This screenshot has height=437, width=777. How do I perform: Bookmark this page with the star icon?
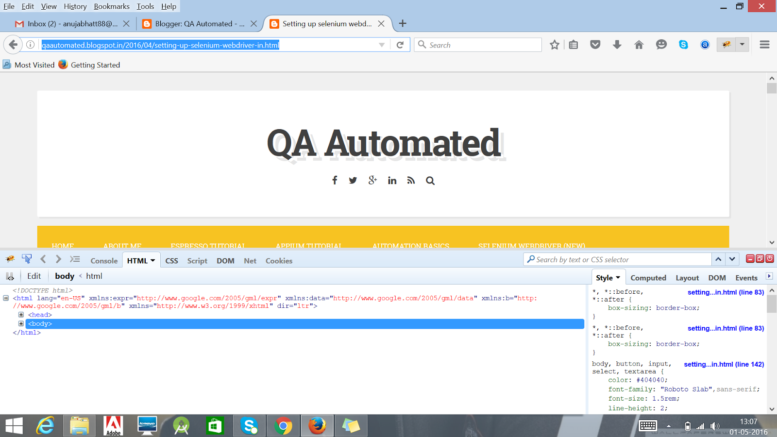tap(555, 45)
